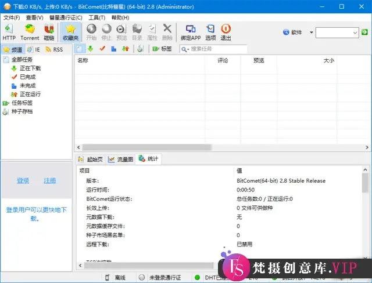The height and width of the screenshot is (283, 372).
Task: Click the torrent archive filter icon
Action: [140, 49]
